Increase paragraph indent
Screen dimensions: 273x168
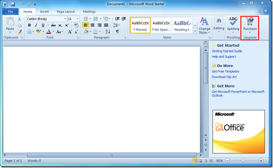point(124,19)
